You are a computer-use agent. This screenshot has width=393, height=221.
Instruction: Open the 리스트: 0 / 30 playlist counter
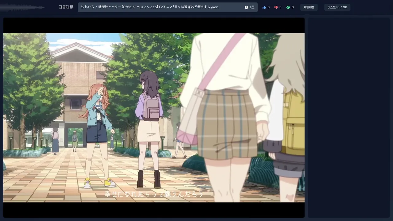click(337, 7)
